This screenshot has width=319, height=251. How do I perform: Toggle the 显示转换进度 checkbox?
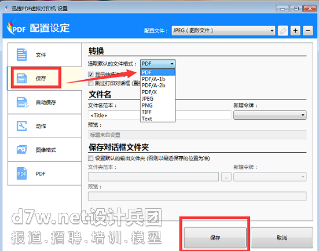click(x=91, y=75)
